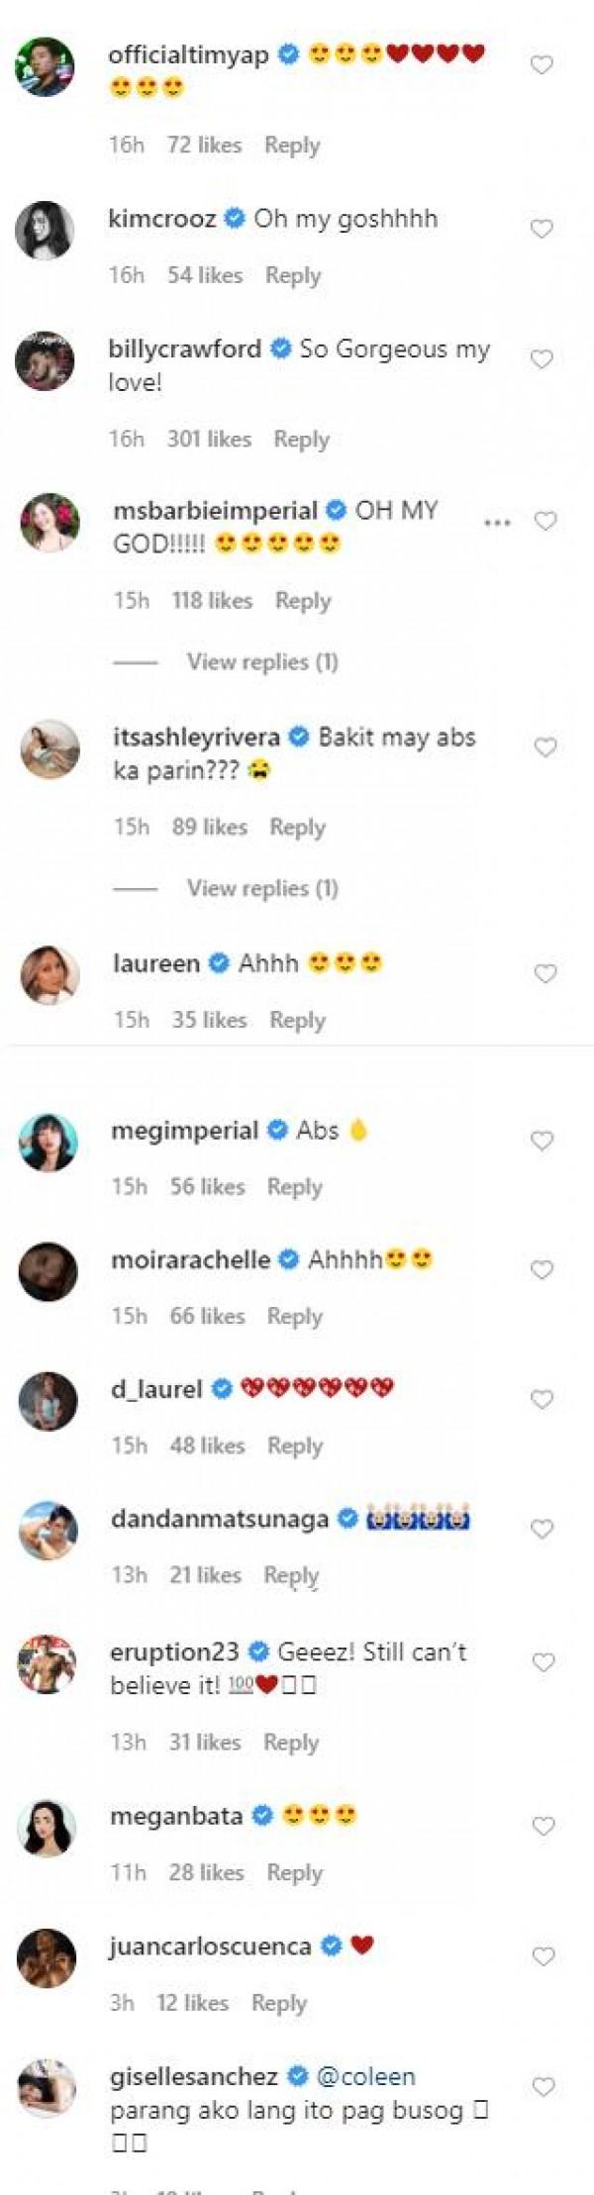Viewport: 594px width, 2195px height.
Task: Open meganbata's profile picture
Action: coord(47,1825)
